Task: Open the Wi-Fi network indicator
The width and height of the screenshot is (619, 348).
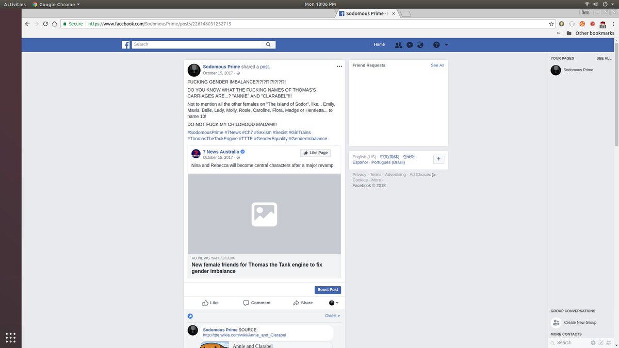Action: (x=587, y=4)
